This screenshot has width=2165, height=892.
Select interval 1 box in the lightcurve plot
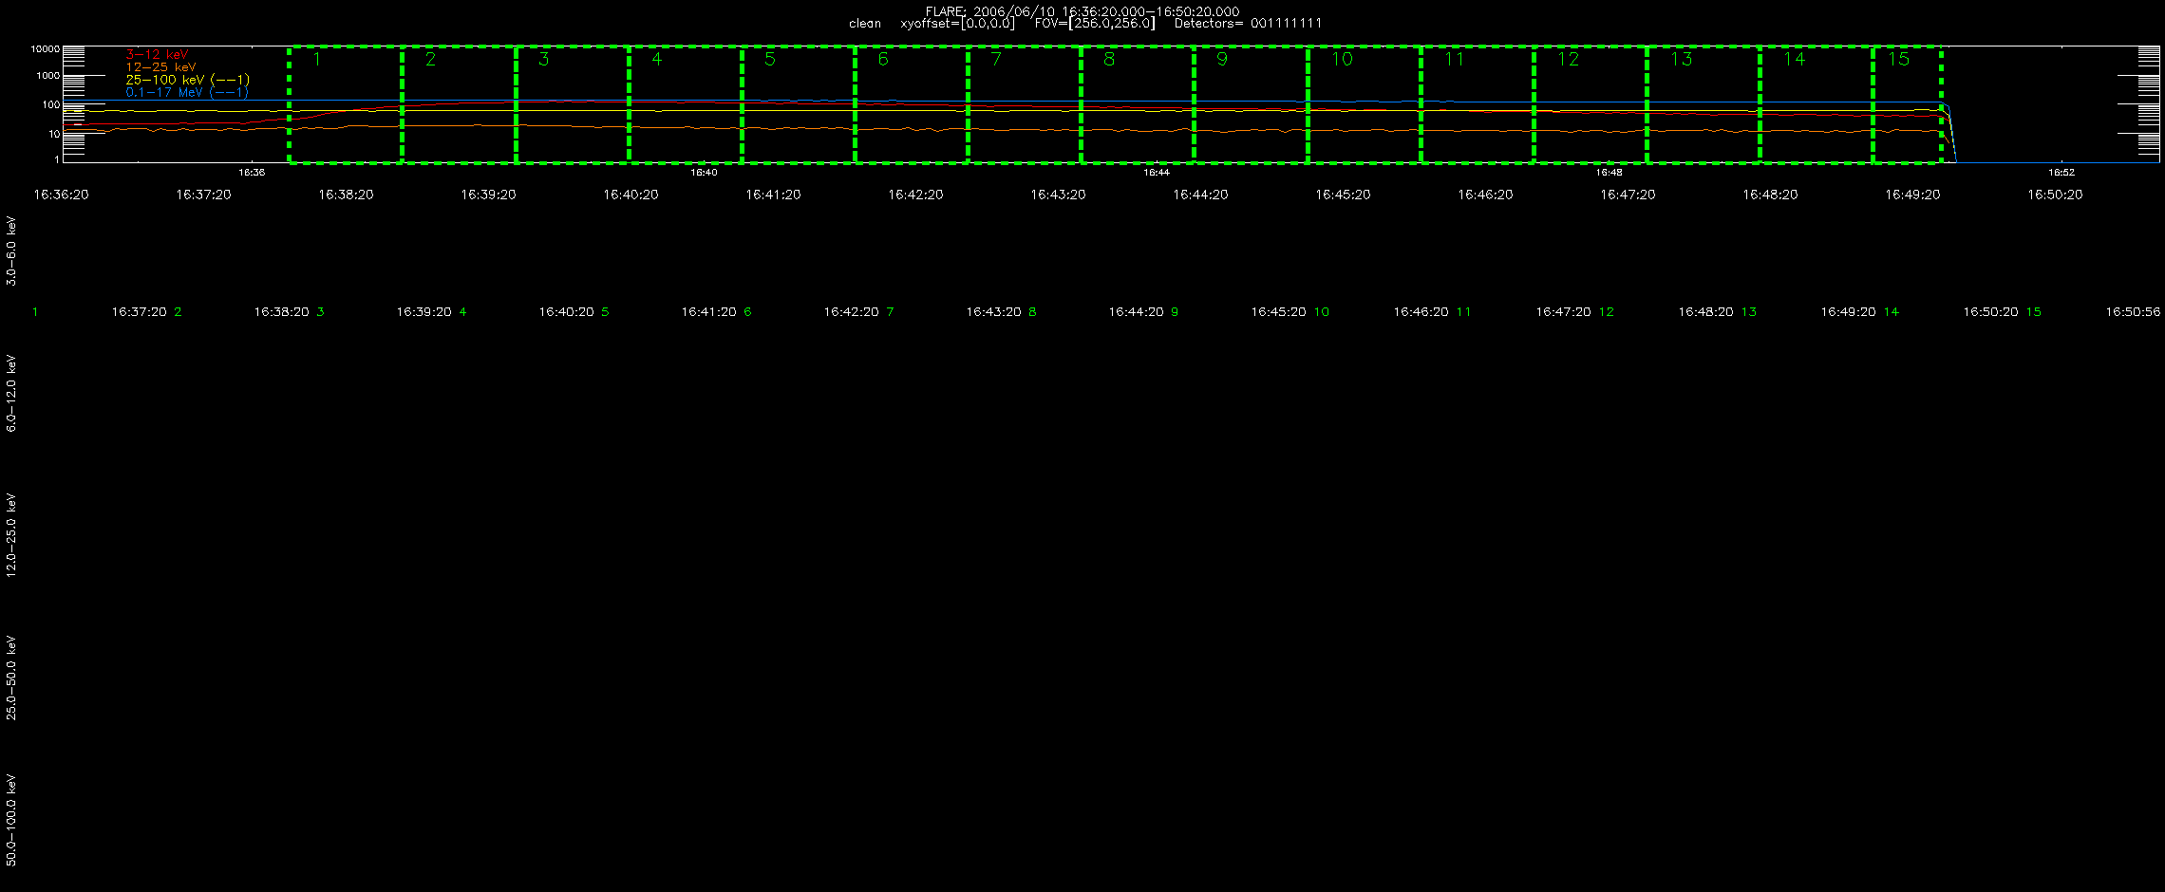[x=346, y=104]
